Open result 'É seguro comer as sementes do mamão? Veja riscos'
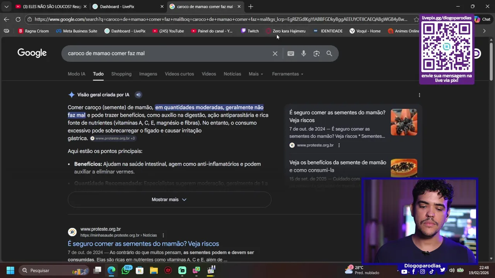Screen dimensions: 495x278 point(143,244)
